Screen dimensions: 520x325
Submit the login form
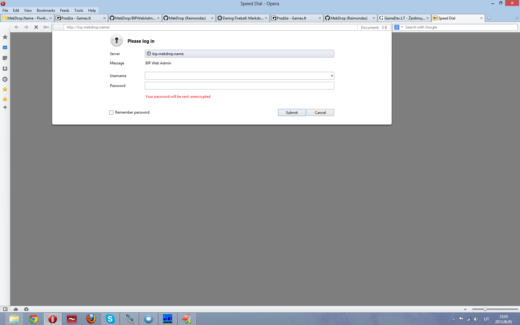292,113
